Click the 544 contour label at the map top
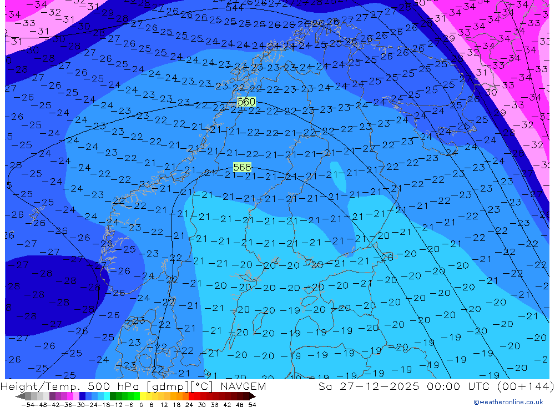The image size is (555, 407). [234, 7]
